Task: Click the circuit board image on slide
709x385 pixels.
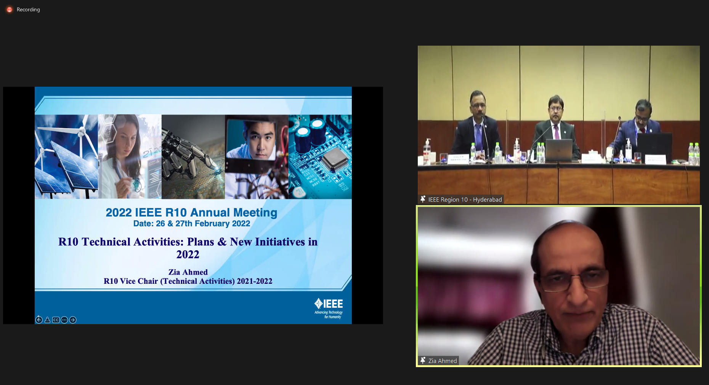Action: point(320,156)
